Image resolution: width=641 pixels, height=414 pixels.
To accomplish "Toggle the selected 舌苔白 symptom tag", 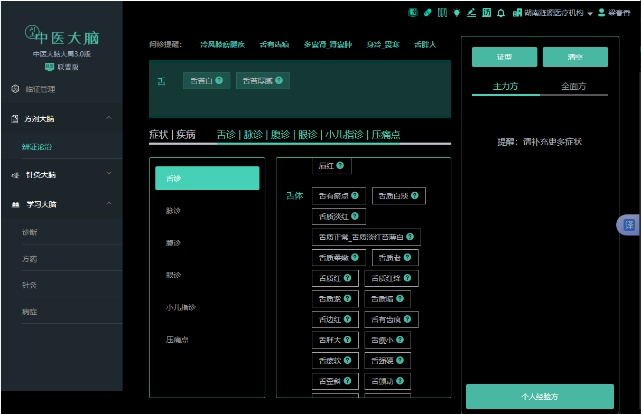I will tap(207, 81).
